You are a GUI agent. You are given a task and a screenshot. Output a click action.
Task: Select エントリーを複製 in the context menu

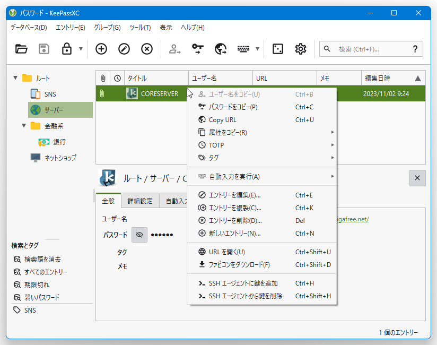click(261, 208)
